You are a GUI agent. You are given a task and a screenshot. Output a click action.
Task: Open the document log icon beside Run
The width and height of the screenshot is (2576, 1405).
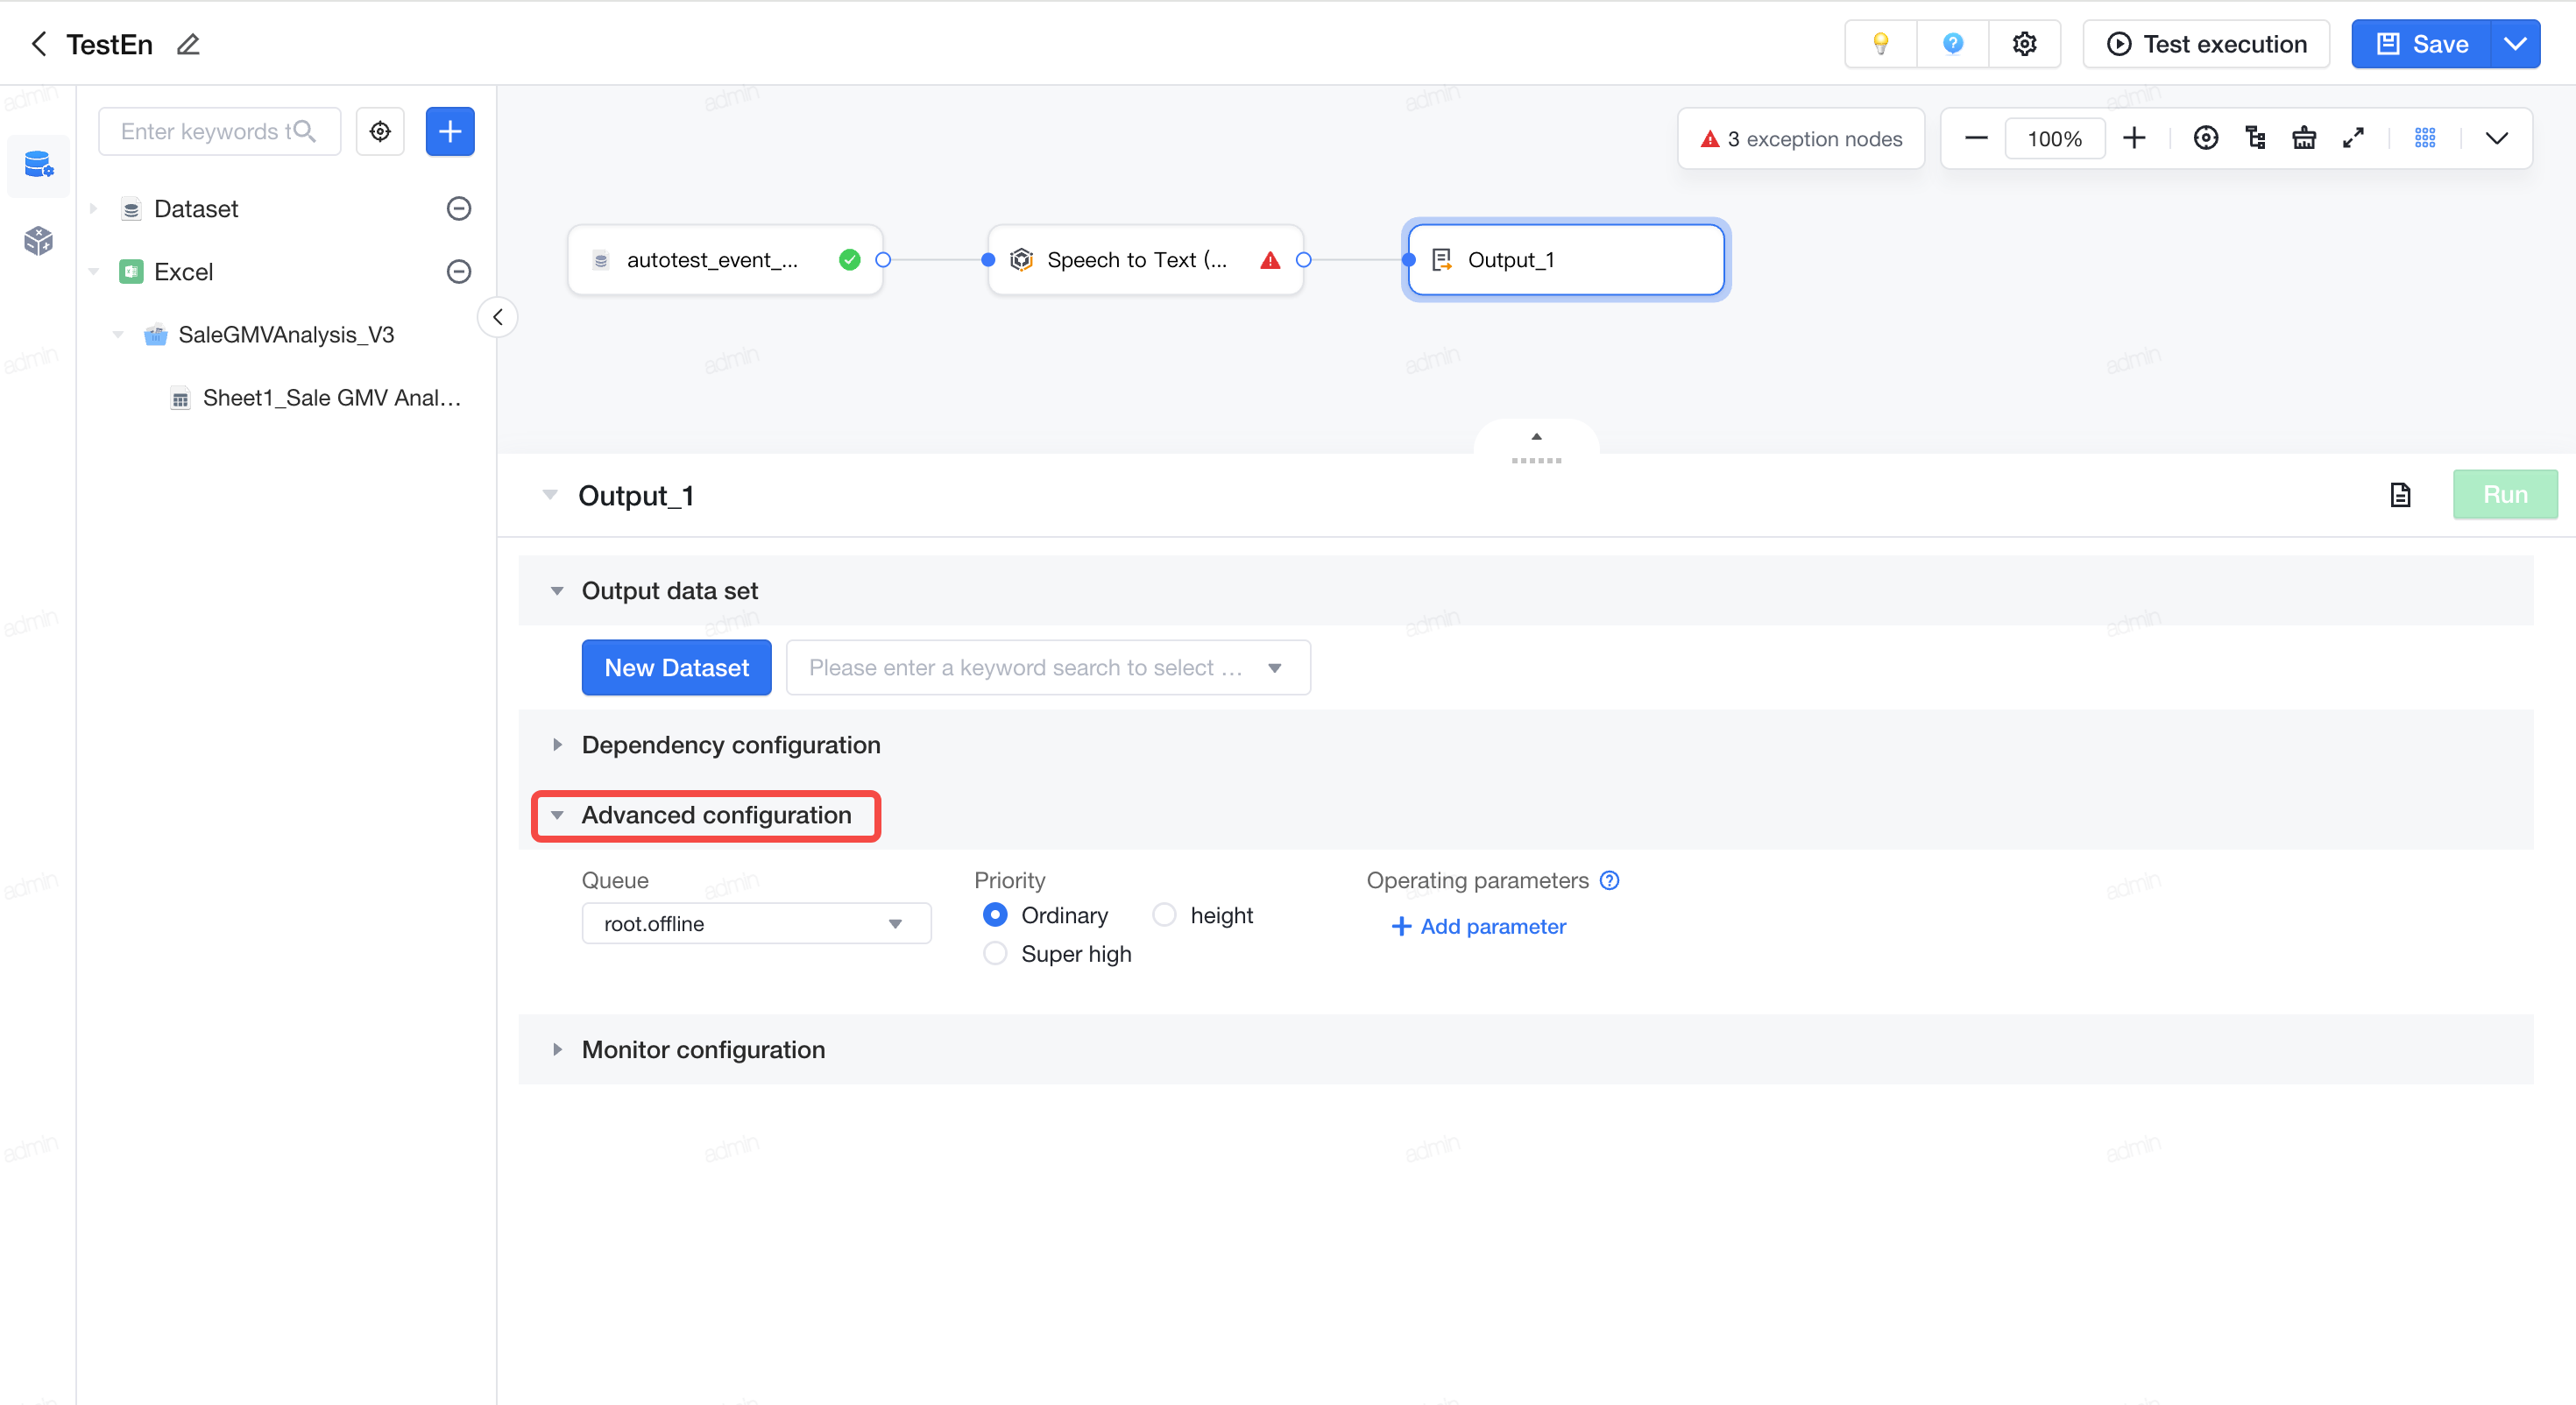(x=2400, y=495)
